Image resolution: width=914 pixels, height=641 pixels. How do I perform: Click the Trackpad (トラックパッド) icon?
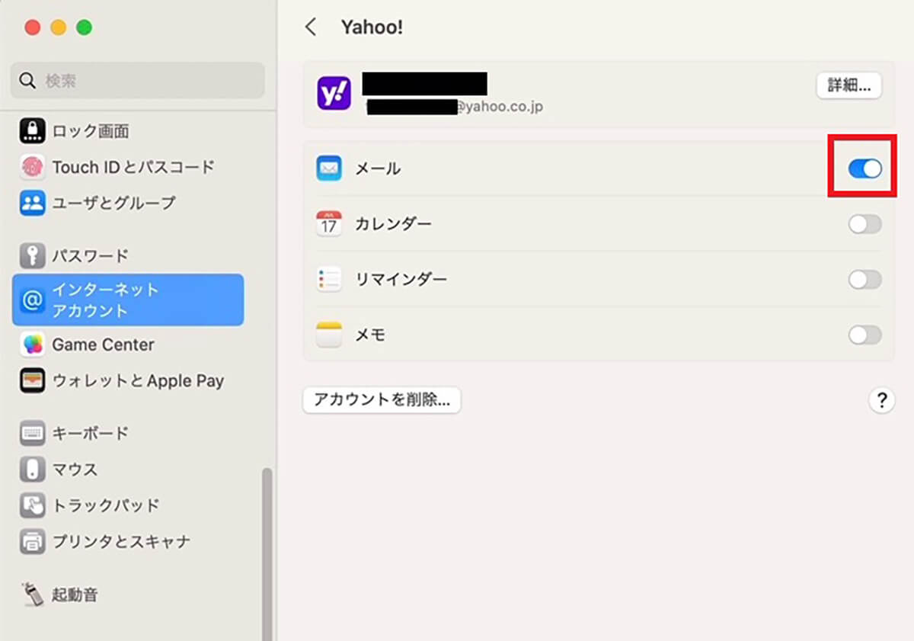click(x=32, y=505)
